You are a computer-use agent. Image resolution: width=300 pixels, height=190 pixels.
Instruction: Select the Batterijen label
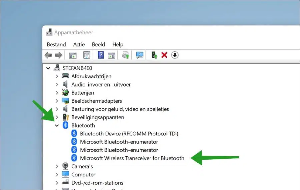tap(83, 93)
